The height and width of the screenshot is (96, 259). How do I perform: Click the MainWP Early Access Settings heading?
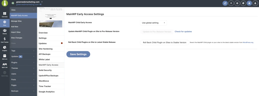85,14
